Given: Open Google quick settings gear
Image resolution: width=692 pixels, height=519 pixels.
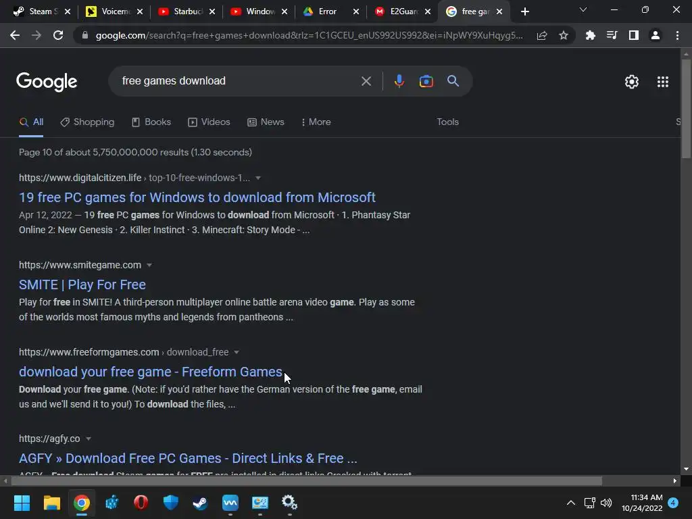Looking at the screenshot, I should (632, 82).
